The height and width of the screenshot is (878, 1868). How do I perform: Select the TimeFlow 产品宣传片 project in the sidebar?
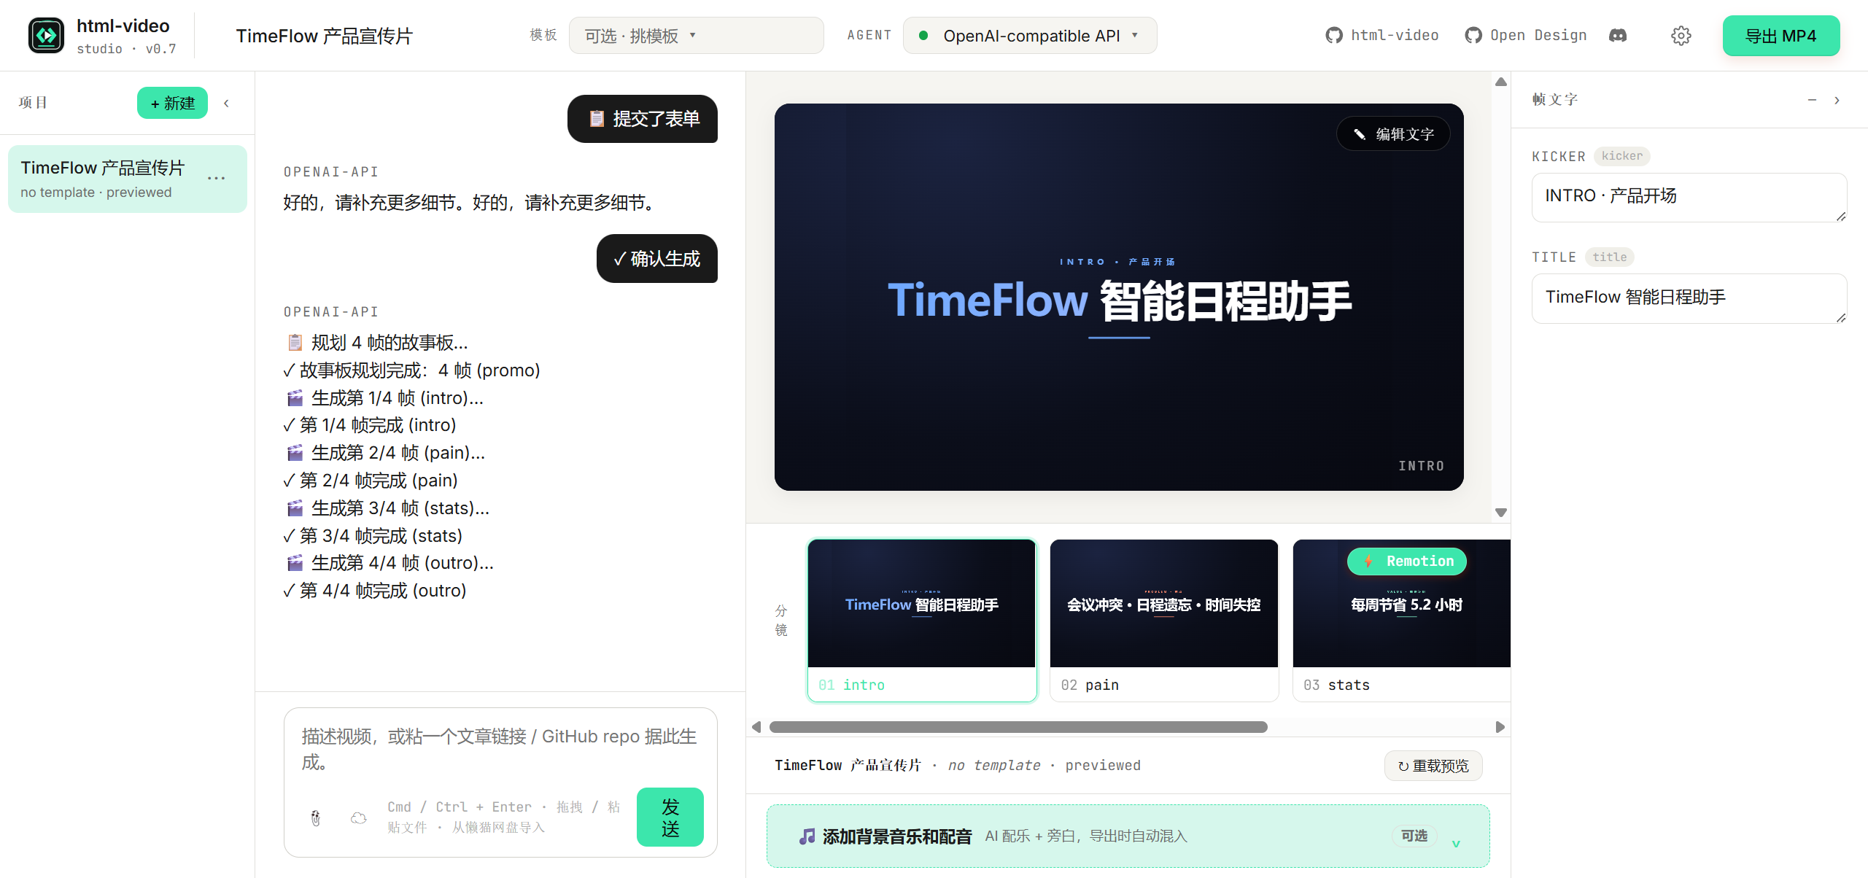pyautogui.click(x=128, y=179)
